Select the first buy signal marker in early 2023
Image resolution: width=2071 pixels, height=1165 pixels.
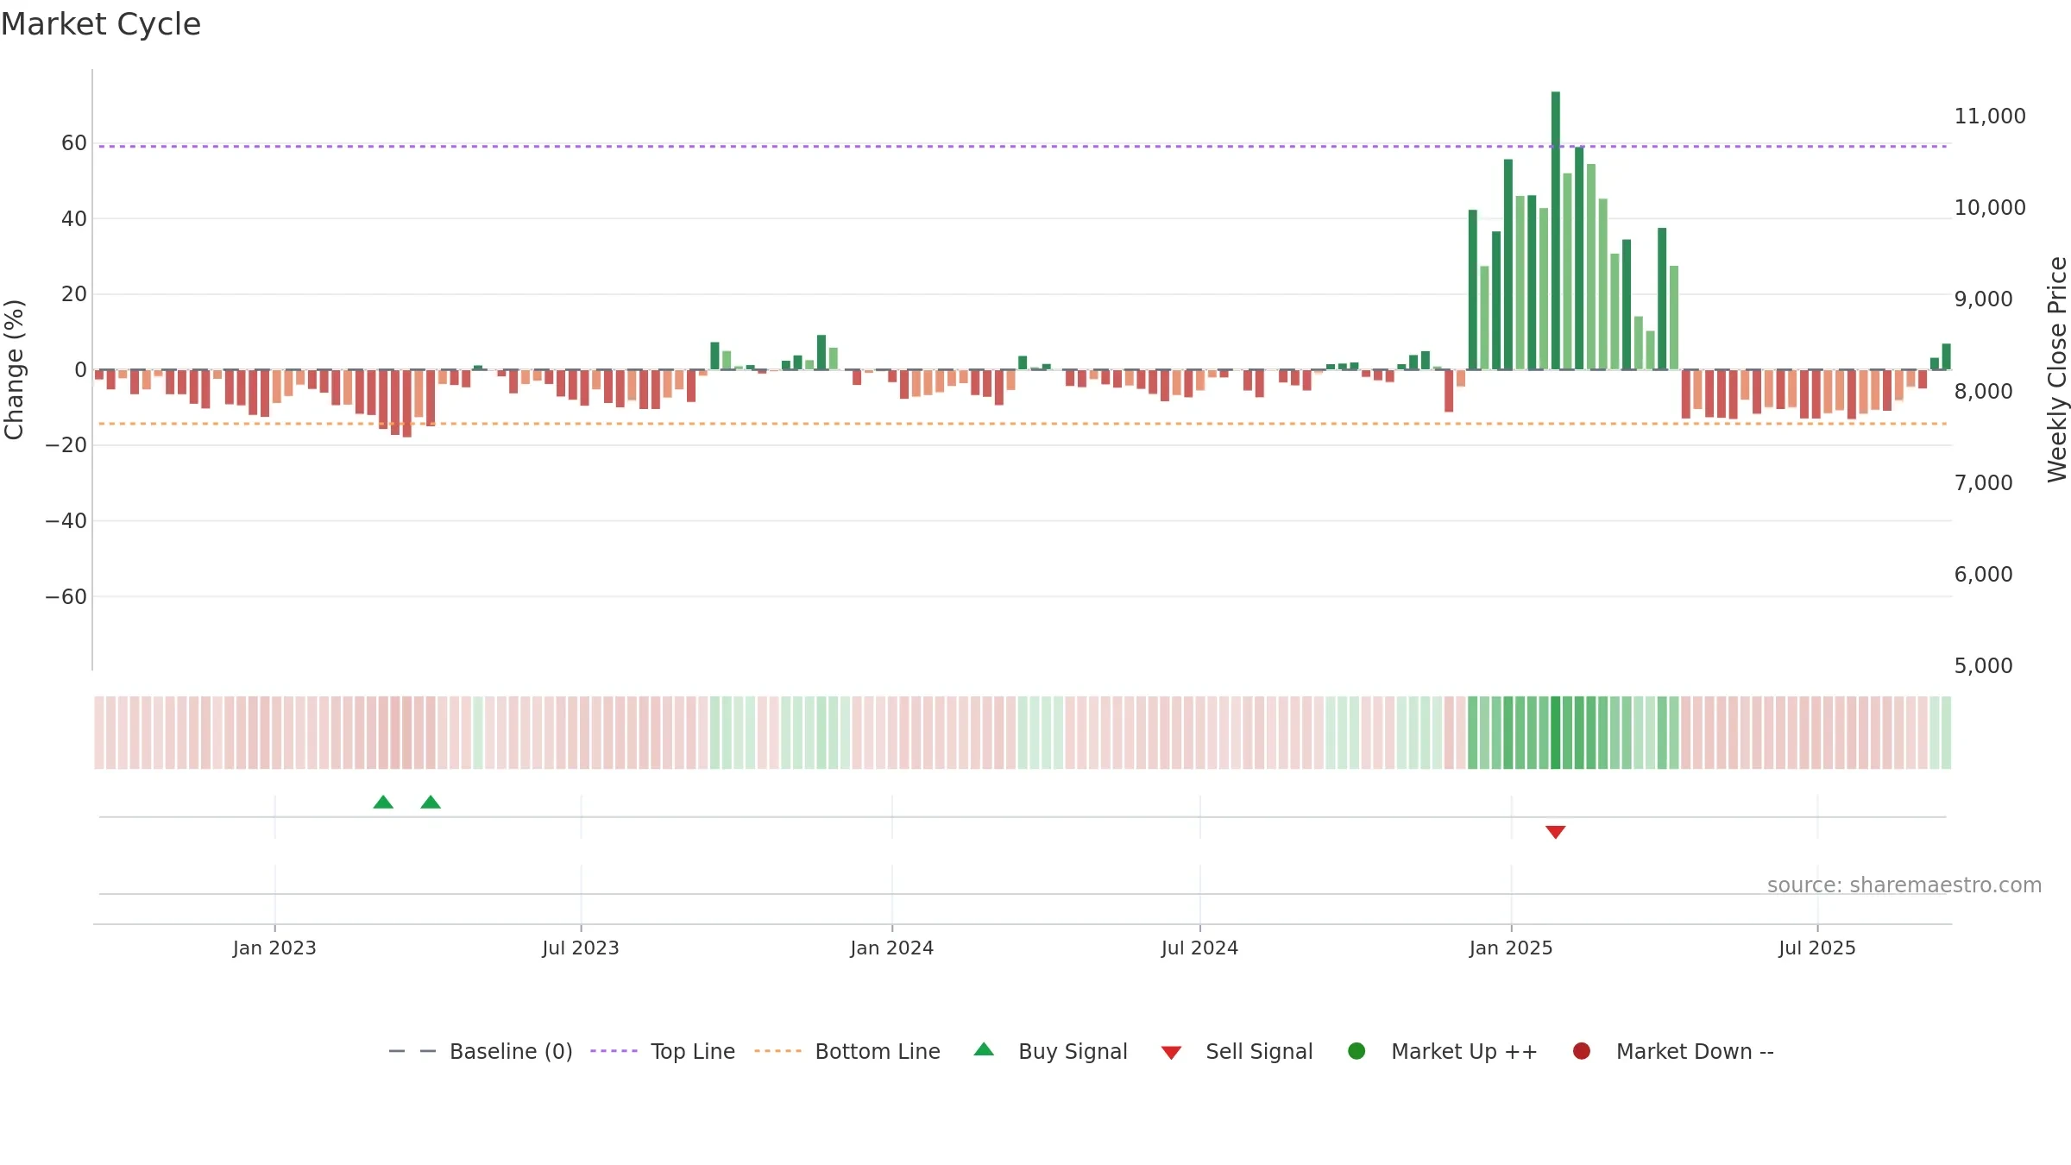coord(383,803)
